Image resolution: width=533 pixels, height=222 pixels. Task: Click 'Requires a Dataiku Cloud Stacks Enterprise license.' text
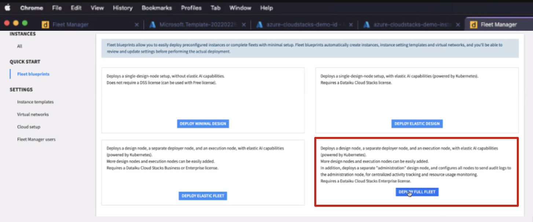[x=365, y=181]
